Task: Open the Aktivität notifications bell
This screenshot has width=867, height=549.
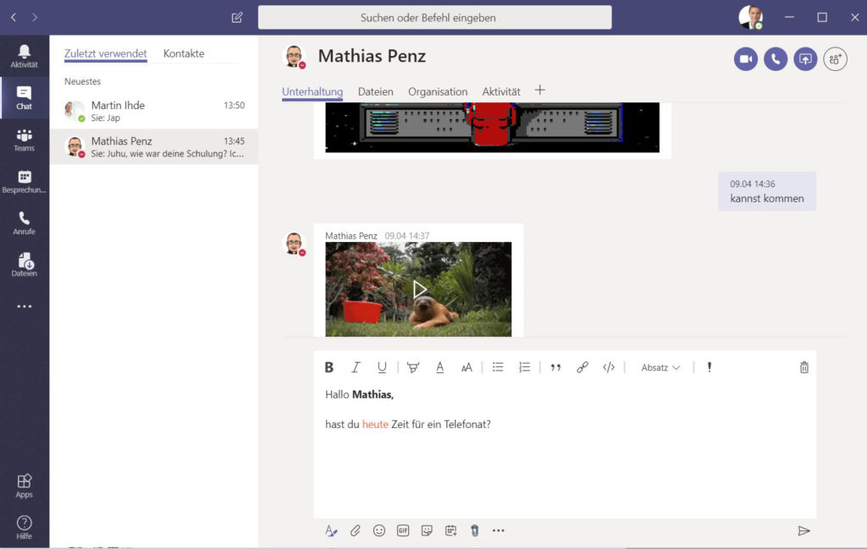Action: [25, 57]
